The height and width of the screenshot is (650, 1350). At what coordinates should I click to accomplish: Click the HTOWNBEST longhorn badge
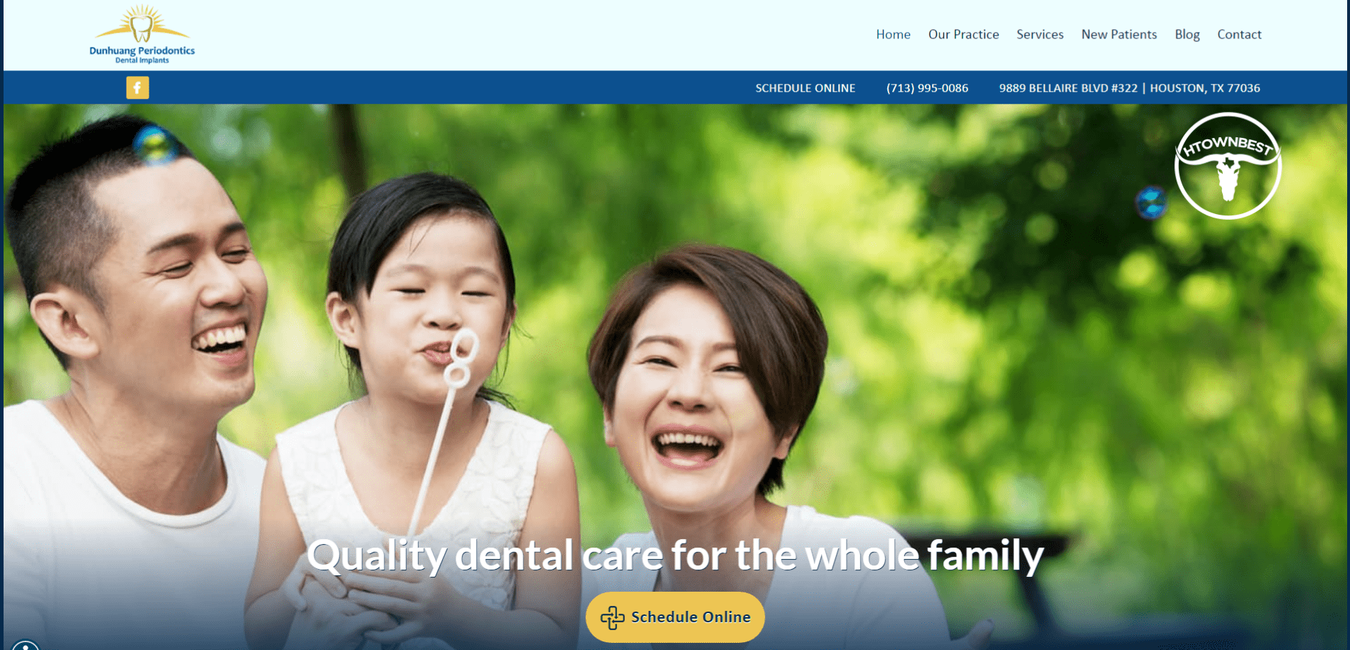point(1228,166)
